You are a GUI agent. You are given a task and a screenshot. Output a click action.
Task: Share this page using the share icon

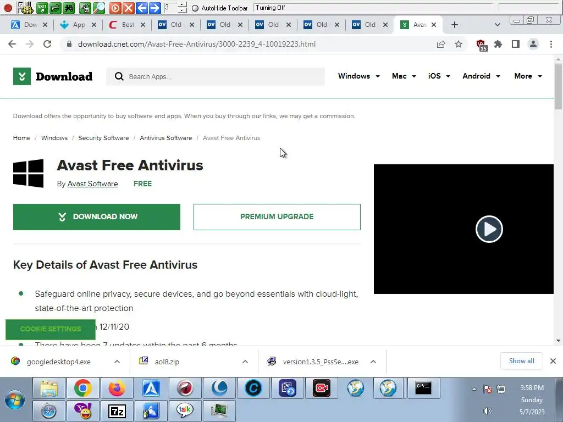[x=441, y=44]
